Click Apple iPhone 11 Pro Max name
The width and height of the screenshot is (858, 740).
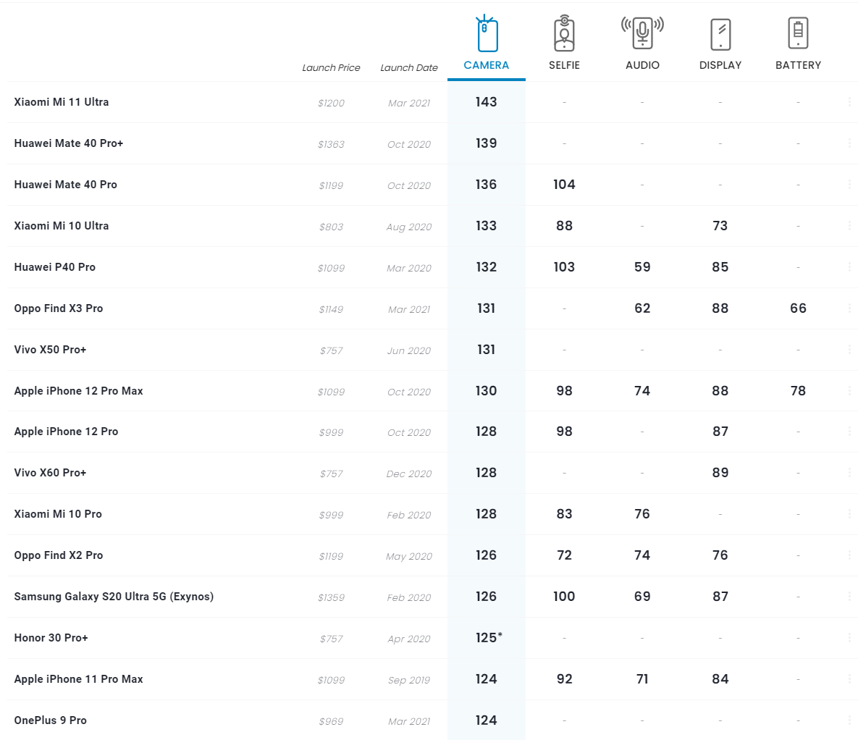click(78, 679)
